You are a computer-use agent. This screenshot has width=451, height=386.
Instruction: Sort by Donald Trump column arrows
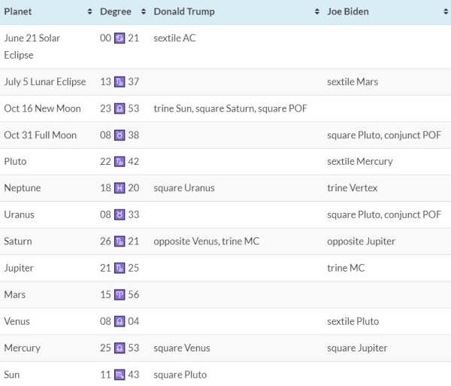317,11
